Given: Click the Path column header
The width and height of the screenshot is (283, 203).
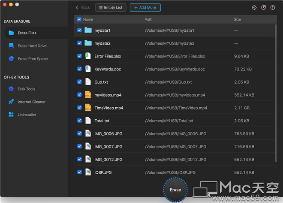Looking at the screenshot, I should (x=148, y=19).
